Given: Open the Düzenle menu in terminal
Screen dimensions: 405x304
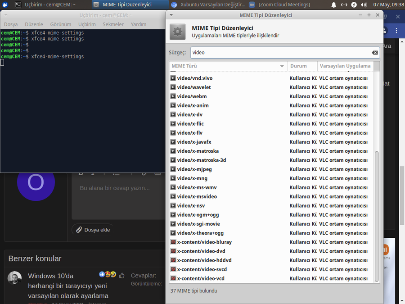Looking at the screenshot, I should point(34,24).
